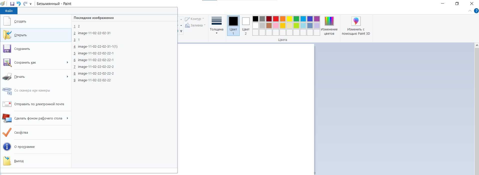Open Edit with Paint 3D
The height and width of the screenshot is (175, 479).
pyautogui.click(x=356, y=25)
